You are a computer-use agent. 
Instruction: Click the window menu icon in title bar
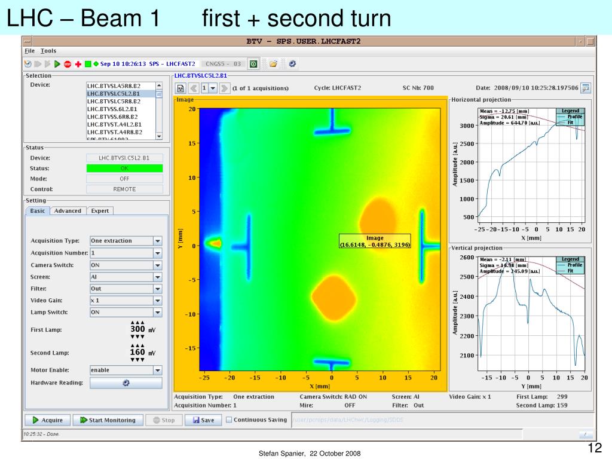(27, 41)
